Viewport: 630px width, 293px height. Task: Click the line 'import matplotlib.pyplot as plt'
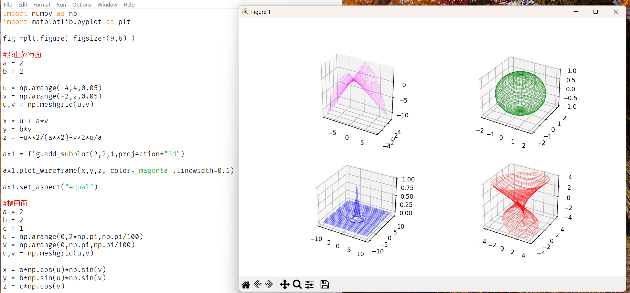point(67,22)
